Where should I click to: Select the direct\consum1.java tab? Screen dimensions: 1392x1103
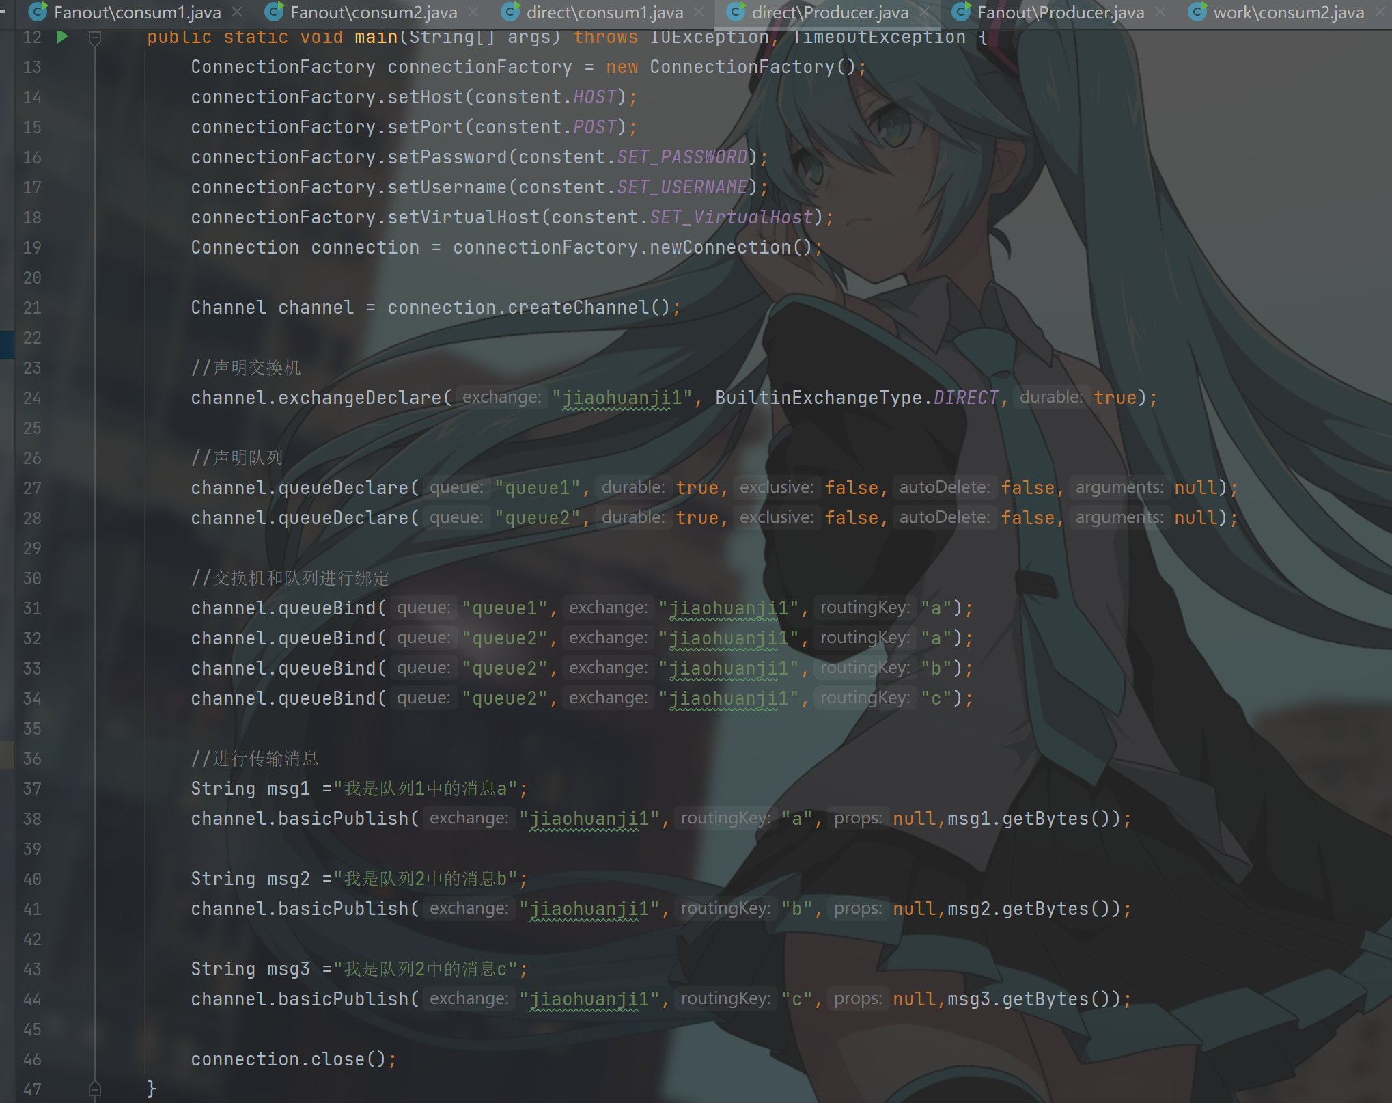[x=604, y=12]
